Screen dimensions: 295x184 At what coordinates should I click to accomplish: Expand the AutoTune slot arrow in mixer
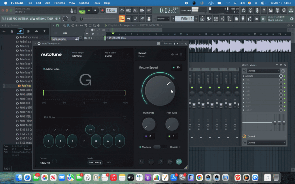click(244, 76)
